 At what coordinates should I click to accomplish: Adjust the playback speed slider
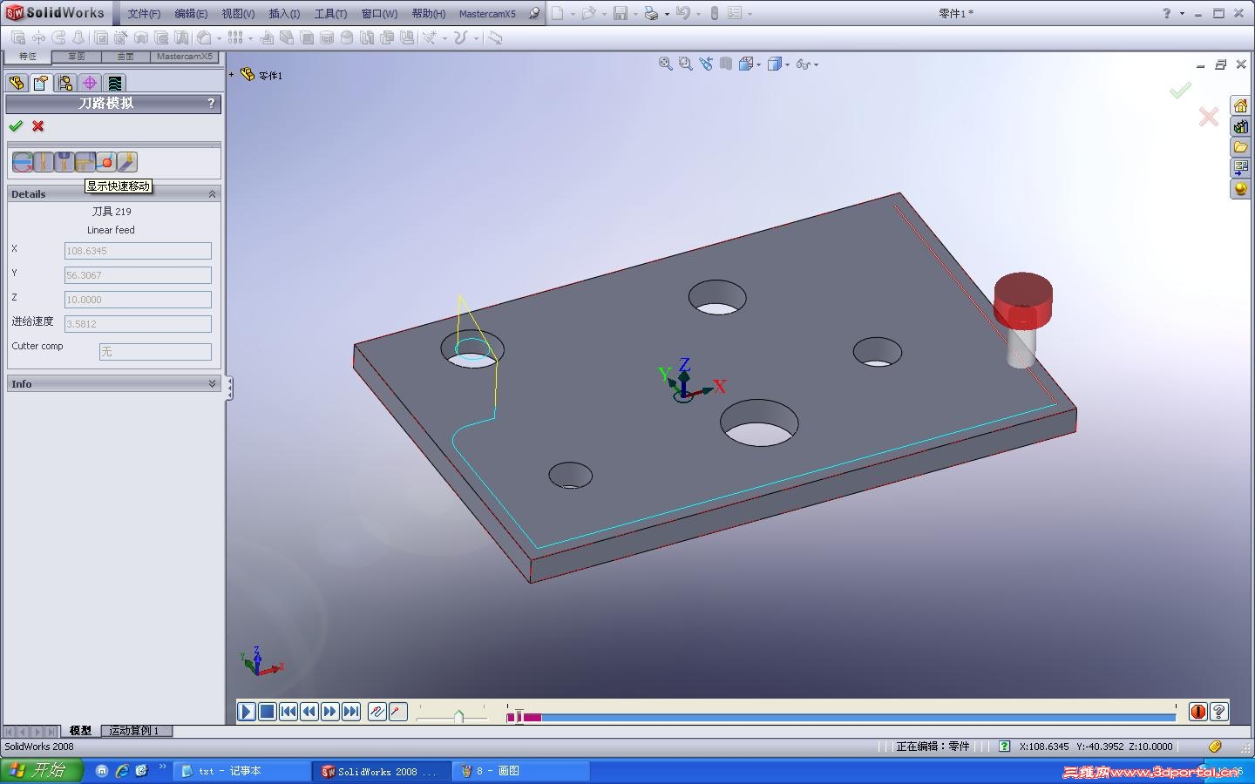click(x=458, y=716)
